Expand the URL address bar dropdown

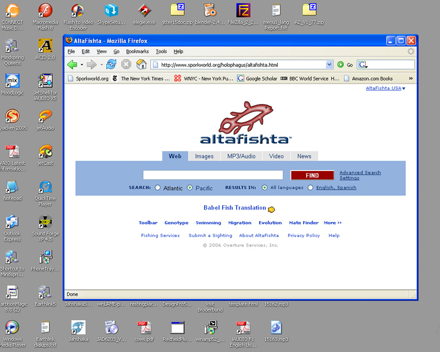[329, 65]
